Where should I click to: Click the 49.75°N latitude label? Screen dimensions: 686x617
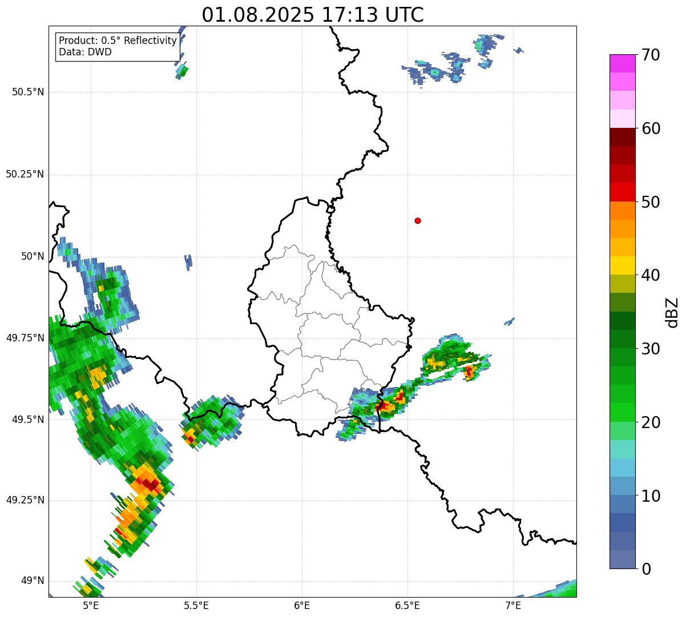pos(25,338)
